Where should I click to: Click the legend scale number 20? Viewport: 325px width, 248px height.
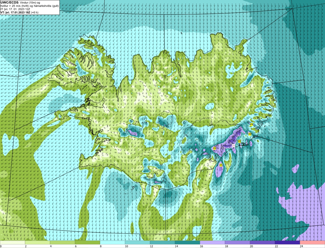[251, 246]
